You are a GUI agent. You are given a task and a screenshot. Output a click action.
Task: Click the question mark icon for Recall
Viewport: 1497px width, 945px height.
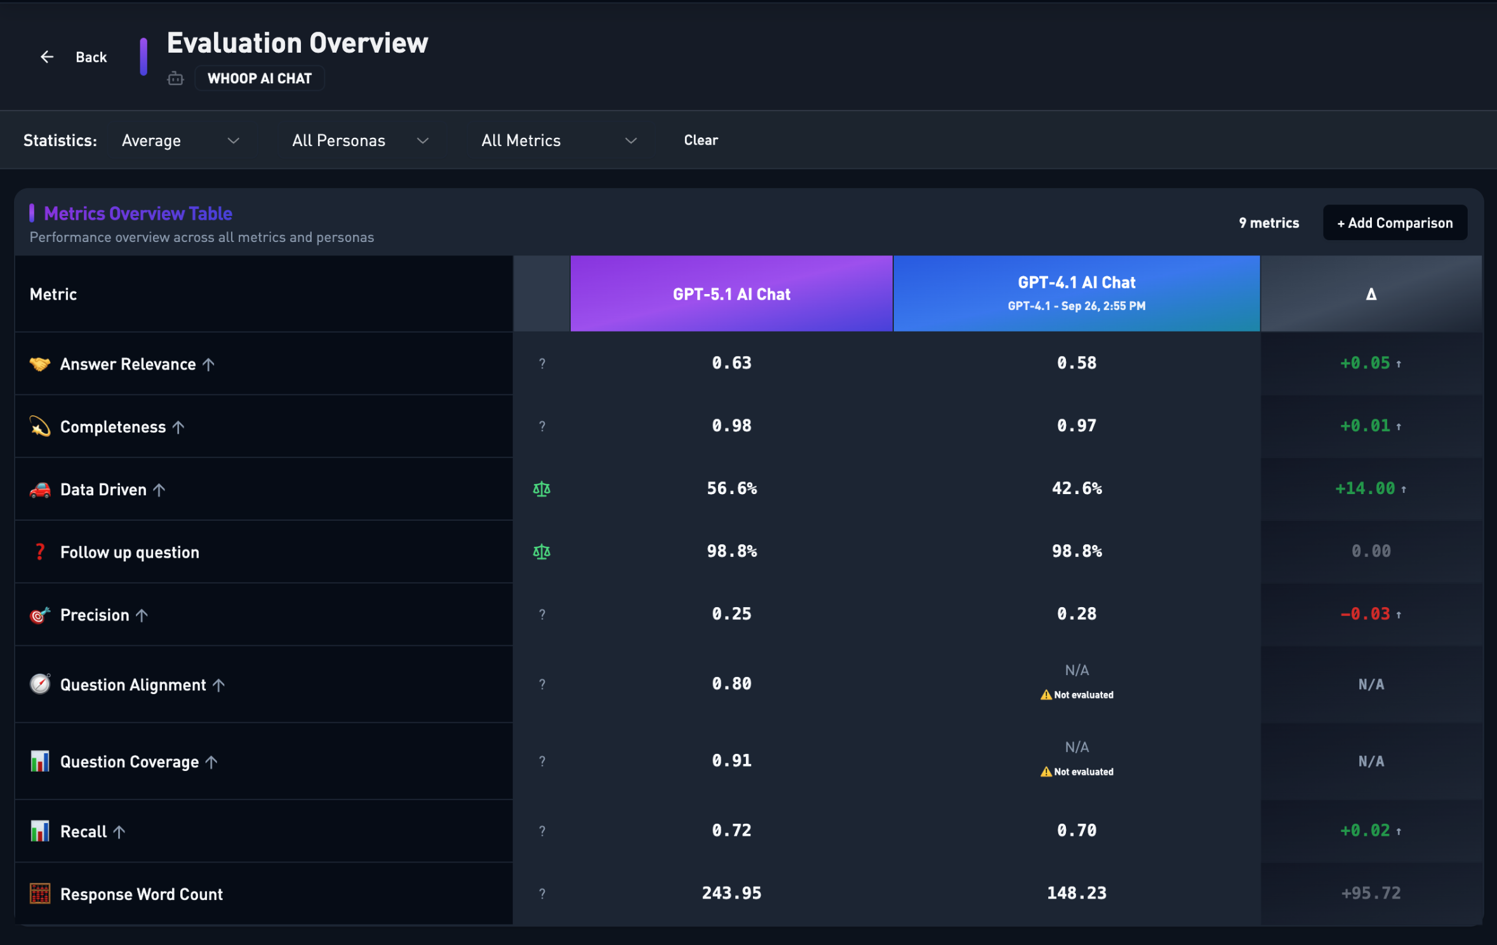pyautogui.click(x=542, y=831)
